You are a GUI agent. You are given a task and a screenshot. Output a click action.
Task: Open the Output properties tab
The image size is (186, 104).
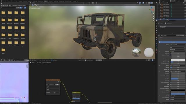point(157,28)
